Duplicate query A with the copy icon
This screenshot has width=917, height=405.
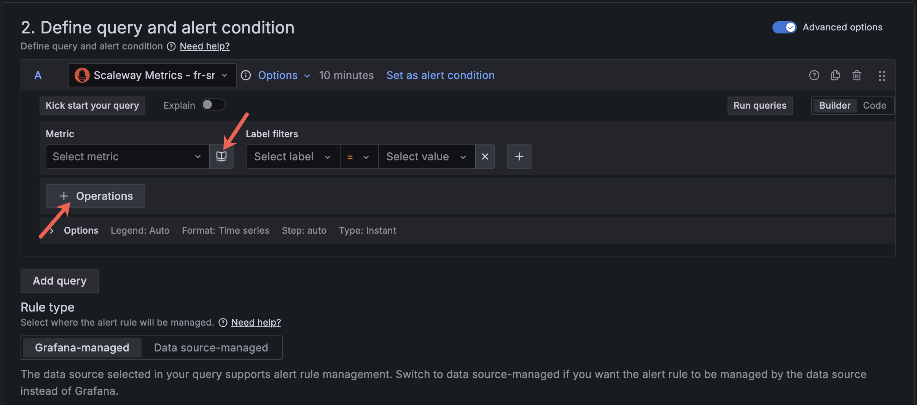pyautogui.click(x=835, y=75)
